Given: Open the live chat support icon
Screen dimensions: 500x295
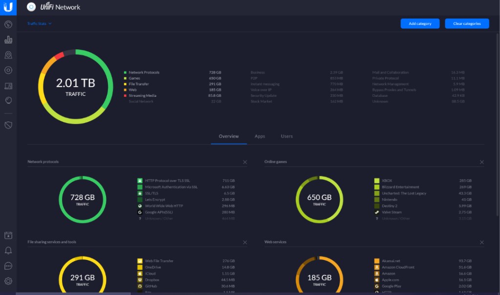Looking at the screenshot, I should point(8,266).
